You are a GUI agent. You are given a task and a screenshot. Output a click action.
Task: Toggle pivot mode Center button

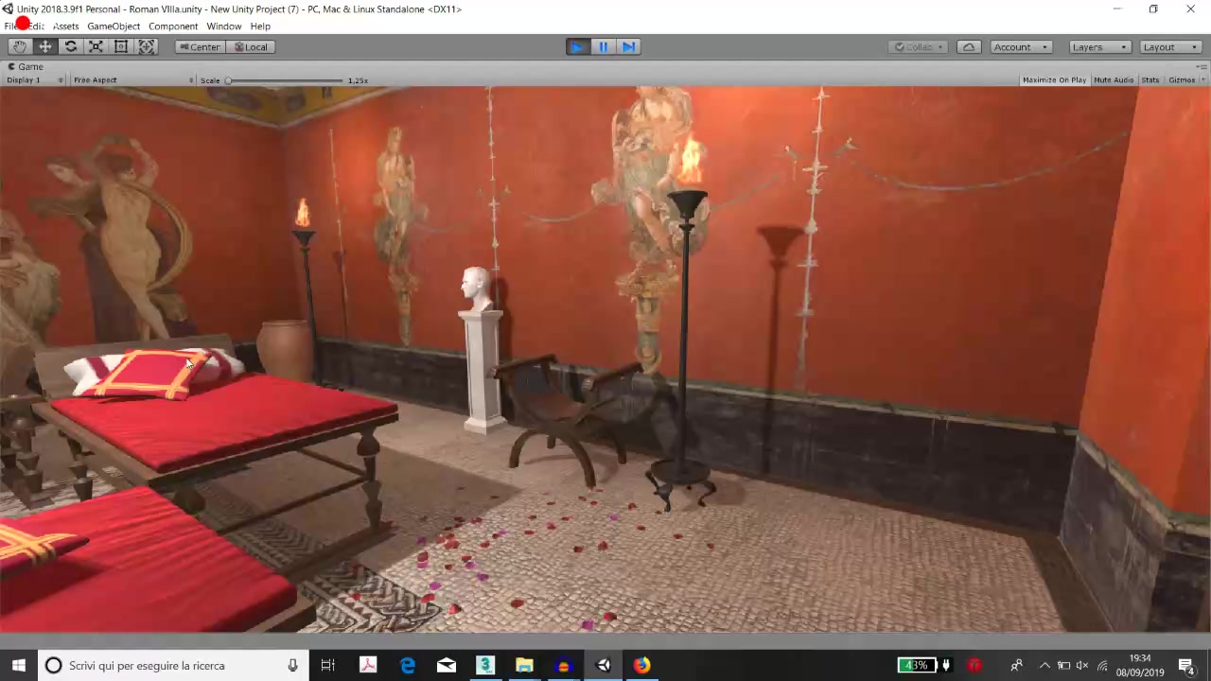tap(200, 46)
